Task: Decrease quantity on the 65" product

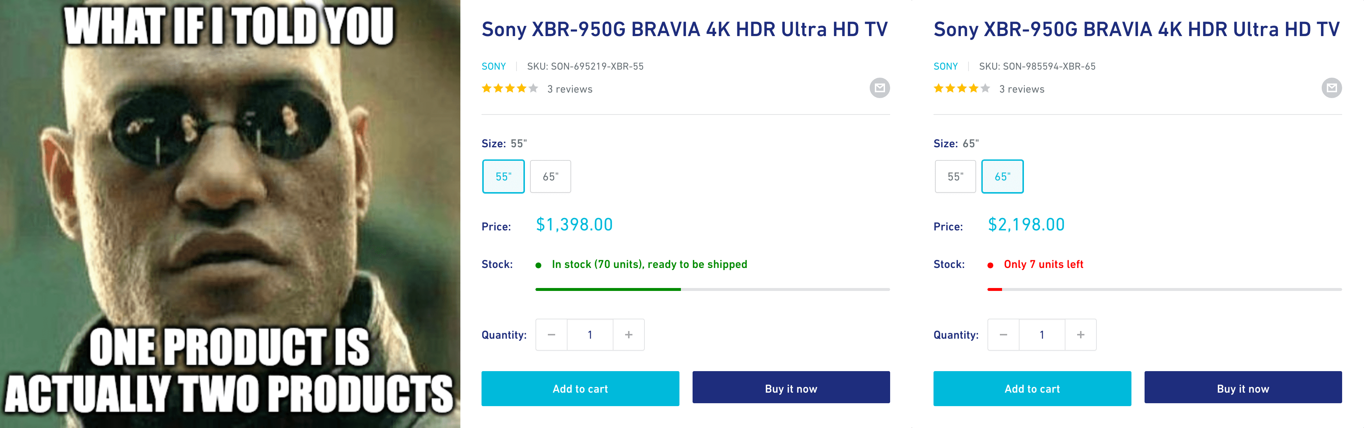Action: tap(1003, 335)
